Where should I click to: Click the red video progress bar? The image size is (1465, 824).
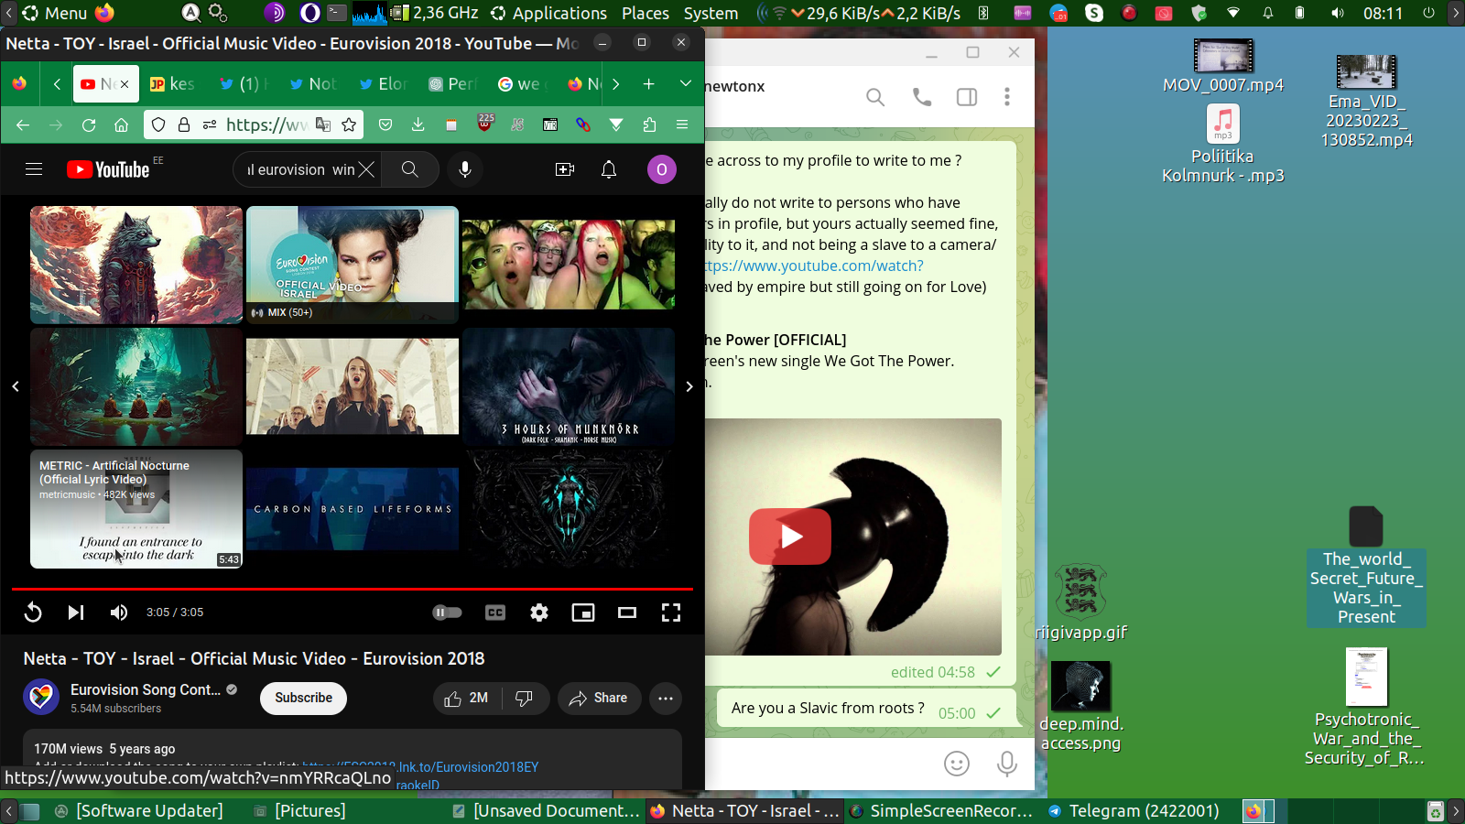pos(353,589)
